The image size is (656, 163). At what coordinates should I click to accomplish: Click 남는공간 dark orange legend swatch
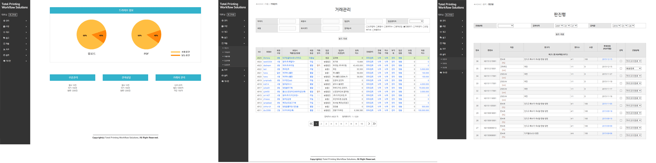175,55
